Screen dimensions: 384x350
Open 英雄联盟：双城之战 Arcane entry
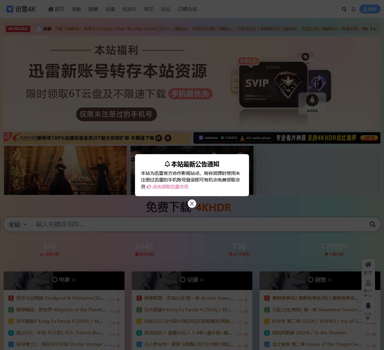pos(189,298)
